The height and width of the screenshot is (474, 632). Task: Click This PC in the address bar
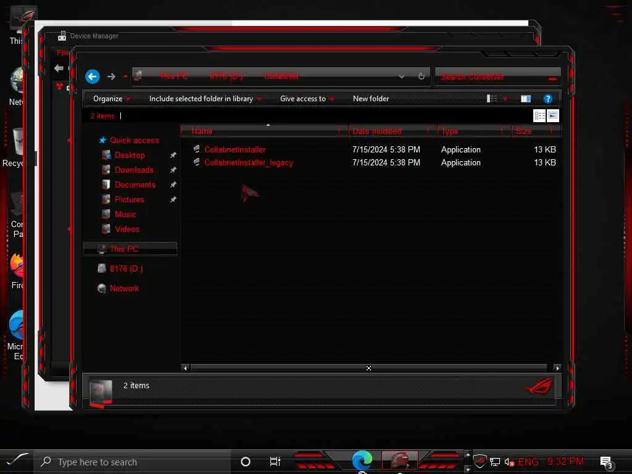173,76
